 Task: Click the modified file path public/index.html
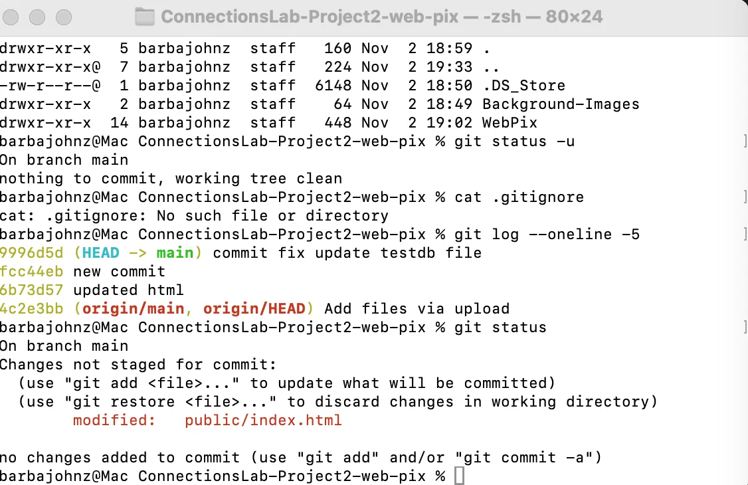coord(263,421)
